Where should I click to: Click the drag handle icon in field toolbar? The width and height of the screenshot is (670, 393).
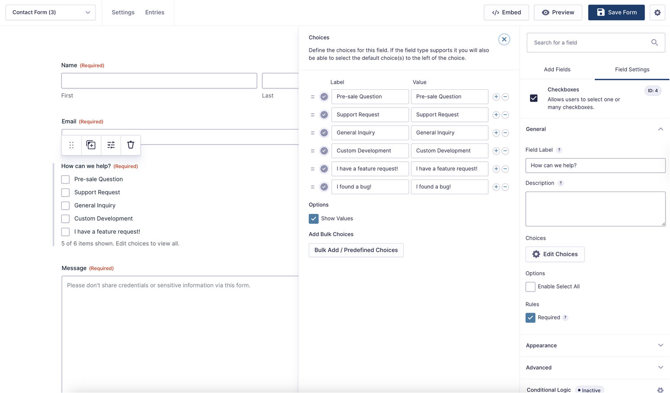click(x=71, y=145)
